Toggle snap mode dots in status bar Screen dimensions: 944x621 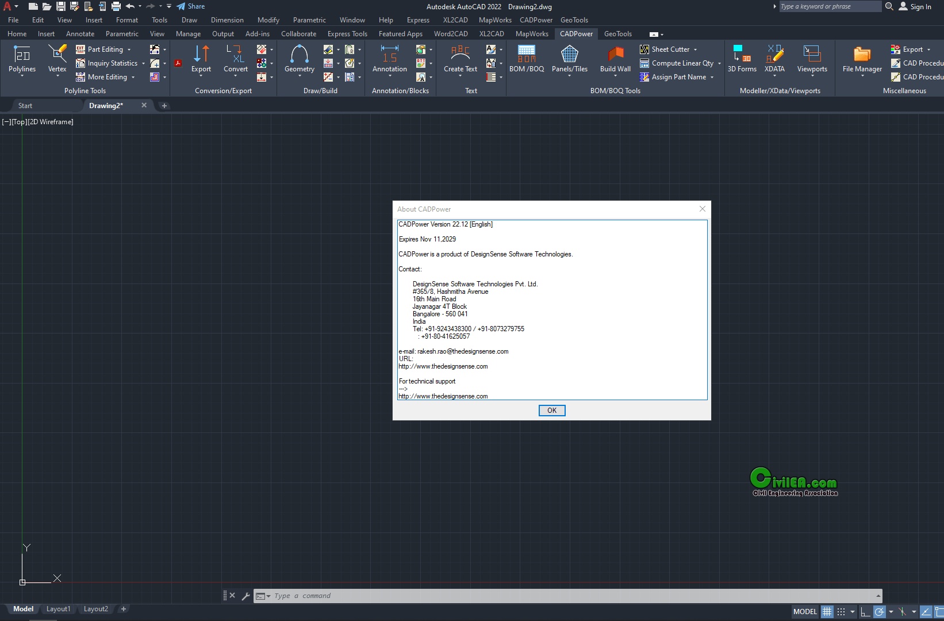(x=841, y=612)
